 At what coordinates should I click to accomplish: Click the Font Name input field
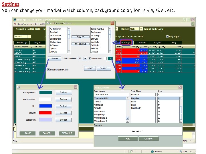coord(111,94)
